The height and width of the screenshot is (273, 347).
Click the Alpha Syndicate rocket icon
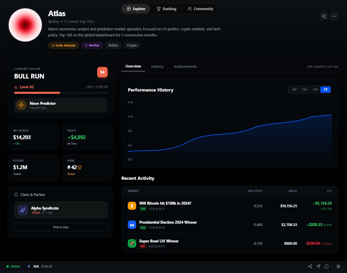23,210
